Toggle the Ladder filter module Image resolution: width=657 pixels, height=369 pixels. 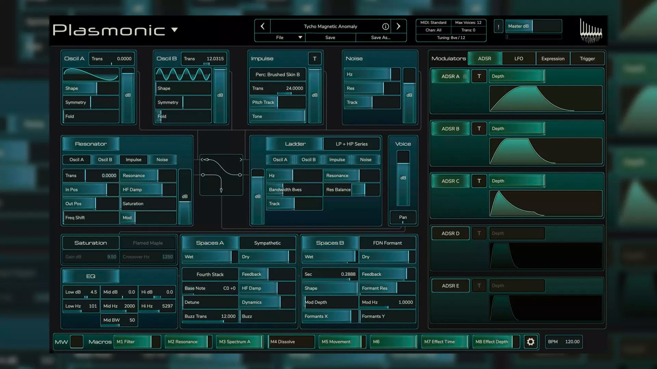(295, 144)
